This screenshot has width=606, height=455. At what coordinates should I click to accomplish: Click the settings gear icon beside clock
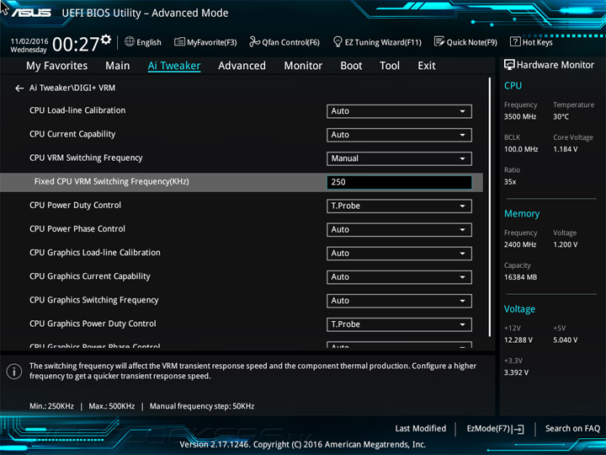click(105, 40)
